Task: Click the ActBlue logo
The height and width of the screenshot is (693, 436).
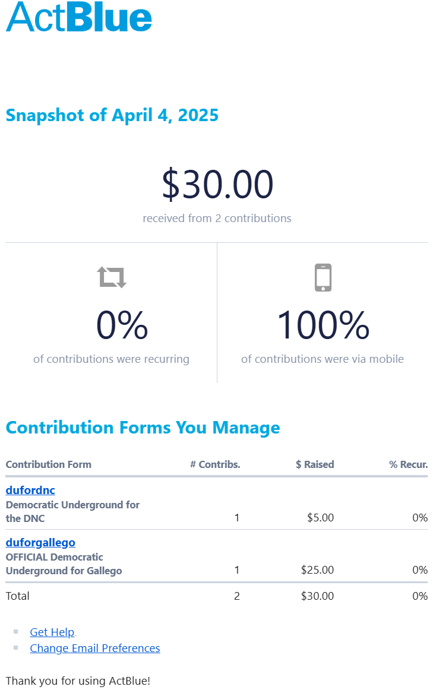Action: click(79, 17)
